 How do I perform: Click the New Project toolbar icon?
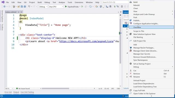pos(14,7)
